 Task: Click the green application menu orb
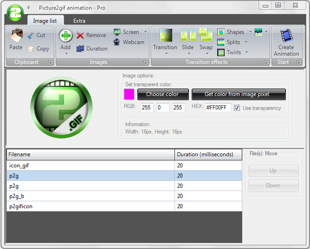coord(15,13)
